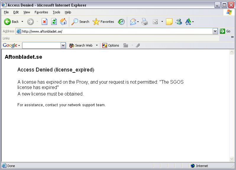Viewport: 236px width, 170px height.
Task: Open the Help menu
Action: click(x=68, y=12)
